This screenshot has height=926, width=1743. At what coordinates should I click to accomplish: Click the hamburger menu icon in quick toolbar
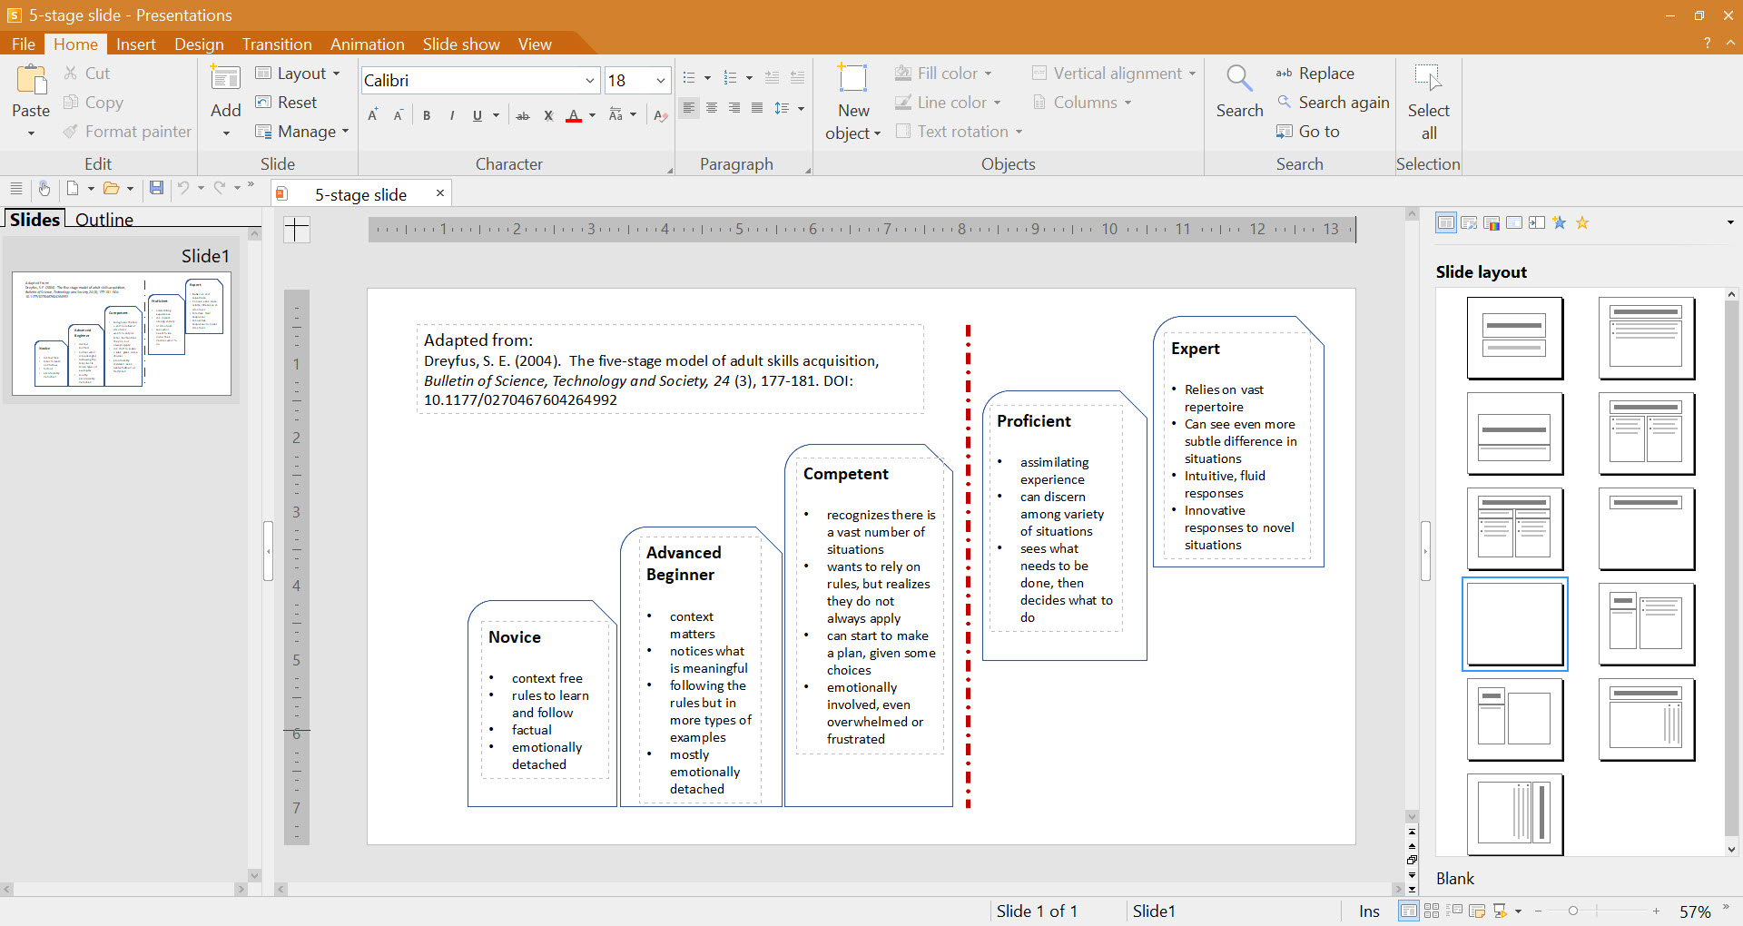(15, 188)
